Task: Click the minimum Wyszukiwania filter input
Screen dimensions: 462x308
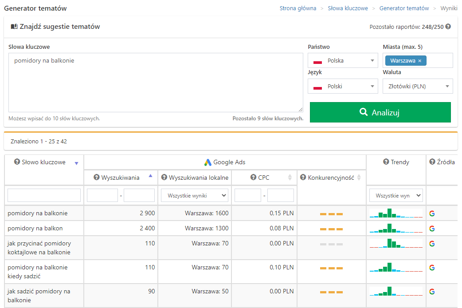Action: click(102, 195)
